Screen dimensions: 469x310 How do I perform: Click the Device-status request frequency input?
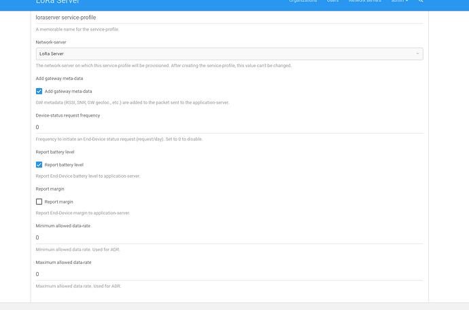point(229,128)
